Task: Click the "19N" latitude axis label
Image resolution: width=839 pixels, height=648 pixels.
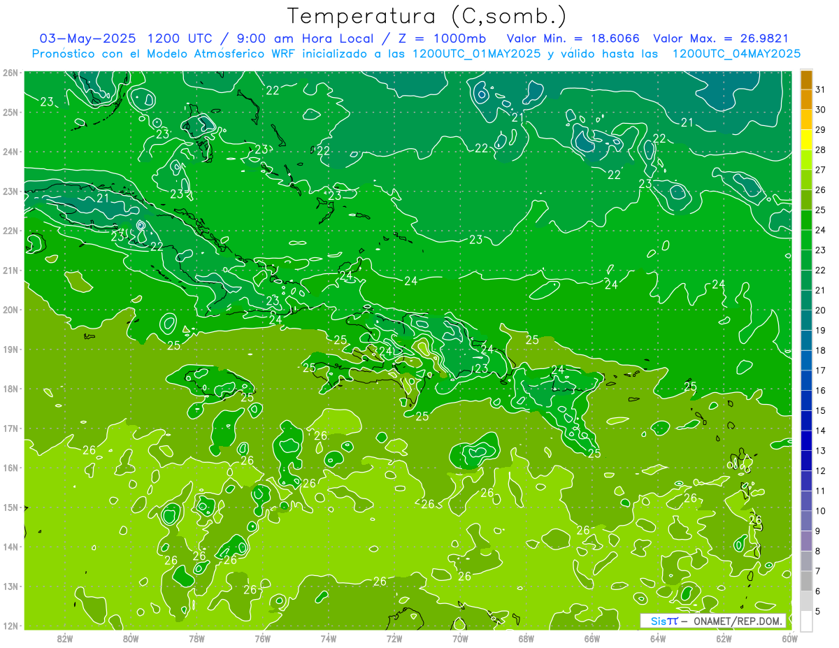Action: point(10,350)
